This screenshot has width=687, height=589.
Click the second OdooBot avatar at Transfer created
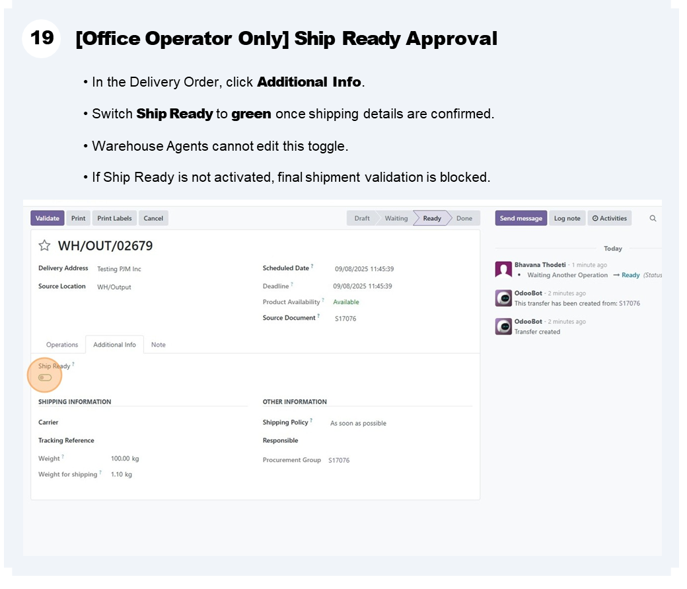(503, 327)
